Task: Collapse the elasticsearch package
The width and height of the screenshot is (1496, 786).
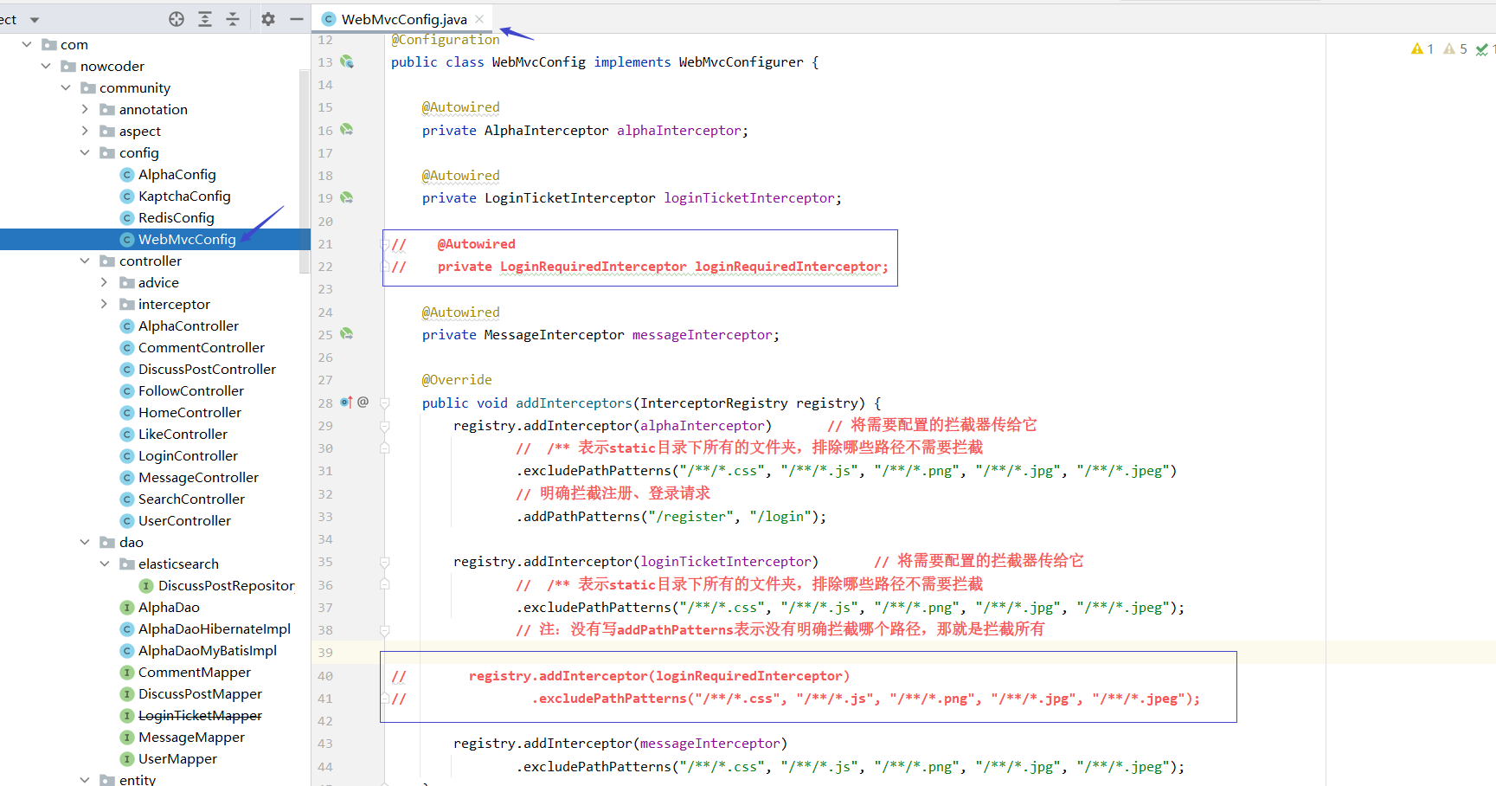Action: pos(105,564)
